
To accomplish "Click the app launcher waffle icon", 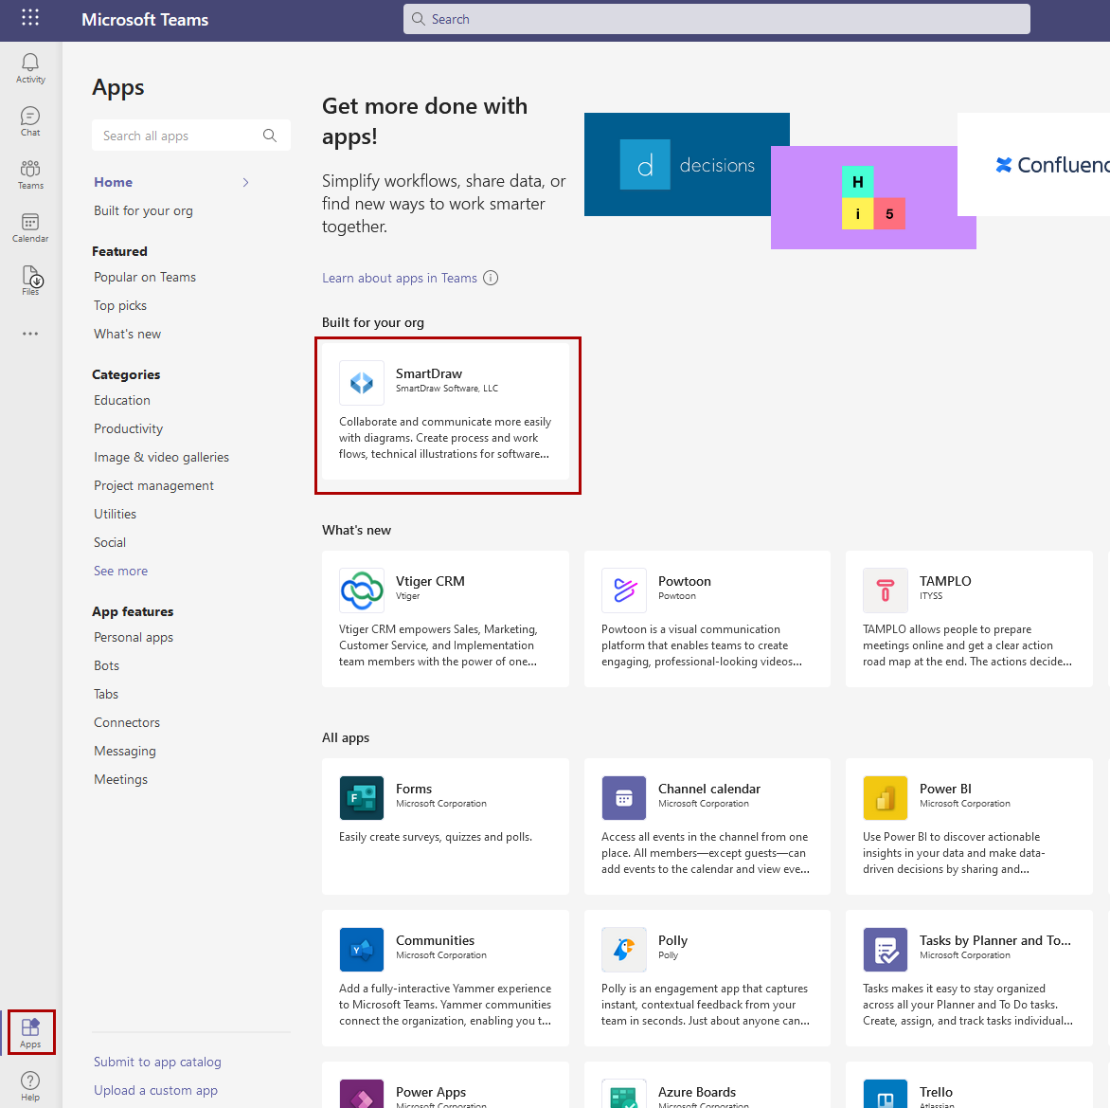I will click(30, 19).
